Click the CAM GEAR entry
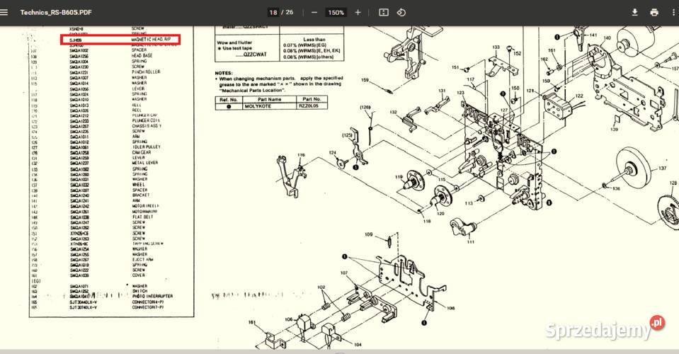The width and height of the screenshot is (679, 354). 142,152
